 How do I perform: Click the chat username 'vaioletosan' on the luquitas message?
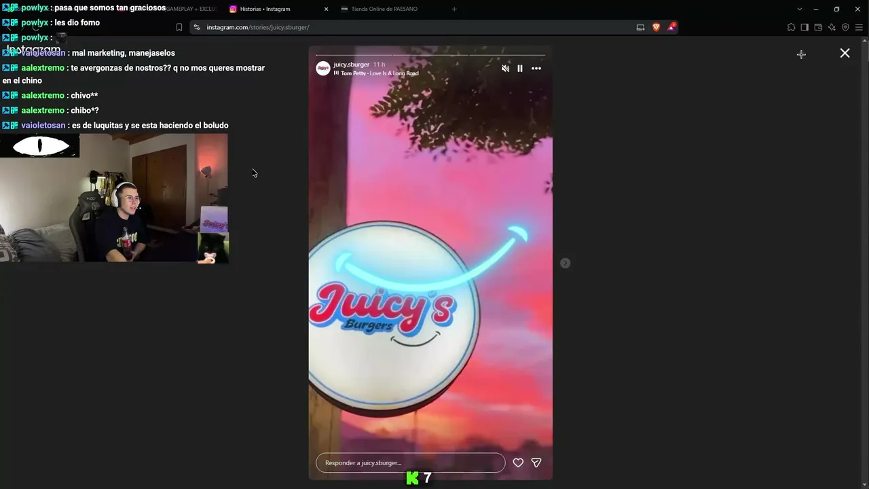[43, 126]
